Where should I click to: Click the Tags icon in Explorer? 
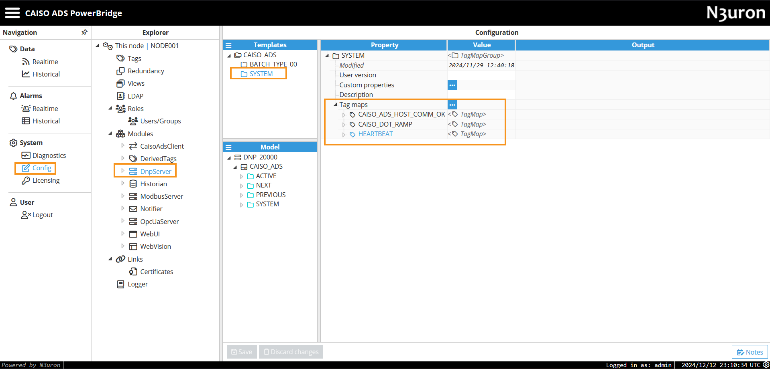pyautogui.click(x=120, y=58)
